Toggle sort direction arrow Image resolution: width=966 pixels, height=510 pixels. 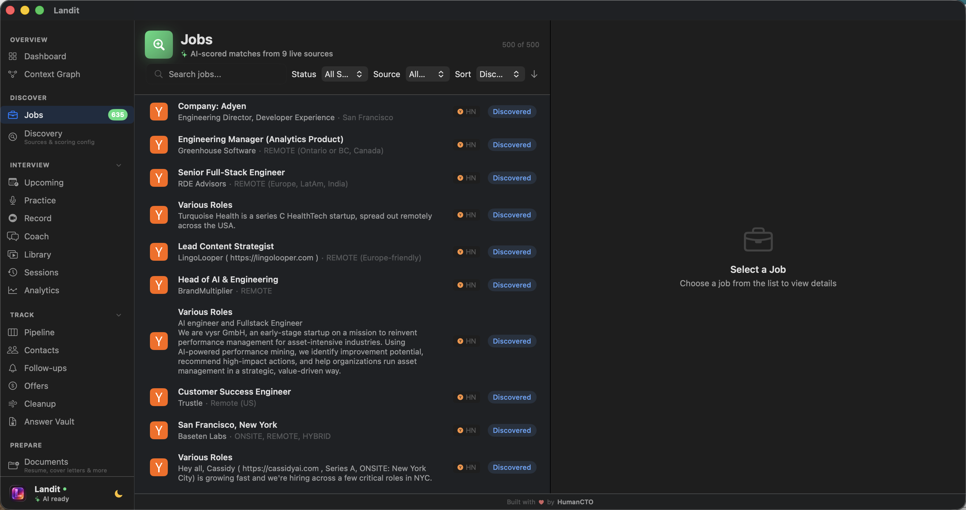pos(534,74)
